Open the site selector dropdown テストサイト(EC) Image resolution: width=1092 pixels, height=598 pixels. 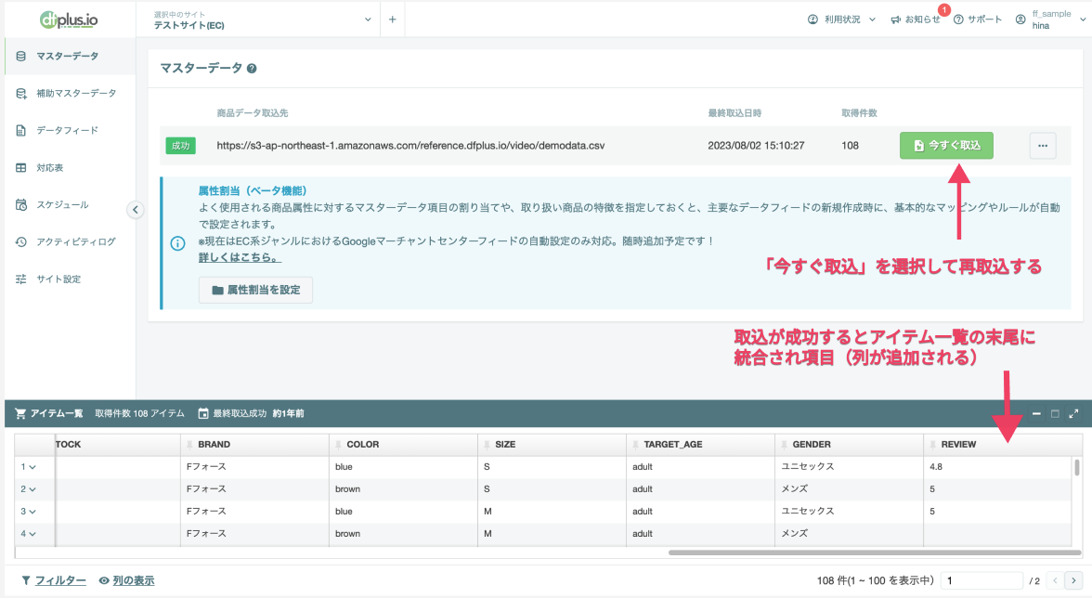[263, 19]
